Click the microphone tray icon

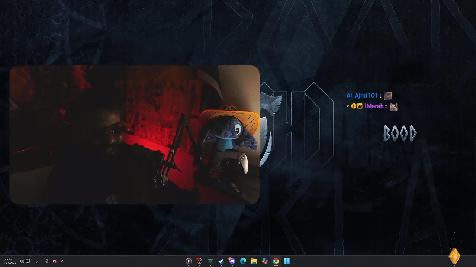[46, 261]
